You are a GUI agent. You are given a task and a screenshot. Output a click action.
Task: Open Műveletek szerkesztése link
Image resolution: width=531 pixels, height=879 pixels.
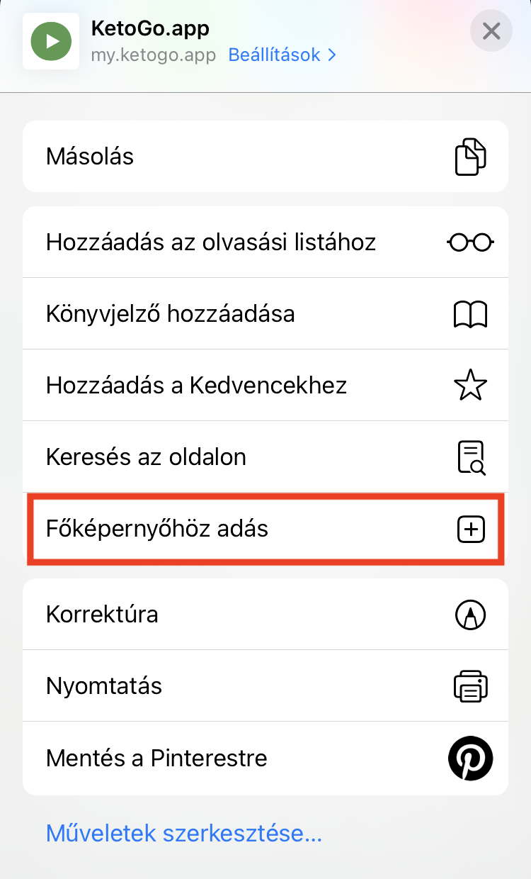coord(184,833)
